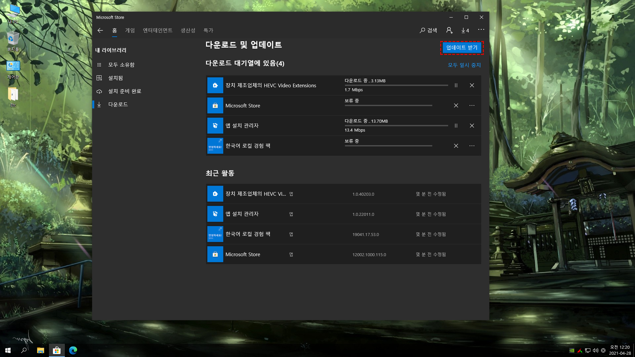Select 홈 tab
Screen dimensions: 635x357
[114, 30]
